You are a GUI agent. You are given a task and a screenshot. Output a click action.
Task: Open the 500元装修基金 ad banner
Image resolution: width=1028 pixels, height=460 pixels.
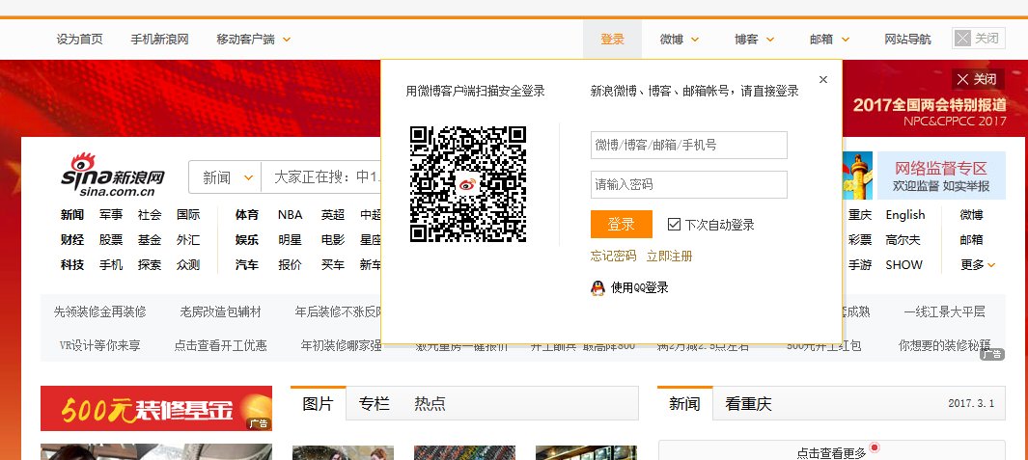pos(156,408)
